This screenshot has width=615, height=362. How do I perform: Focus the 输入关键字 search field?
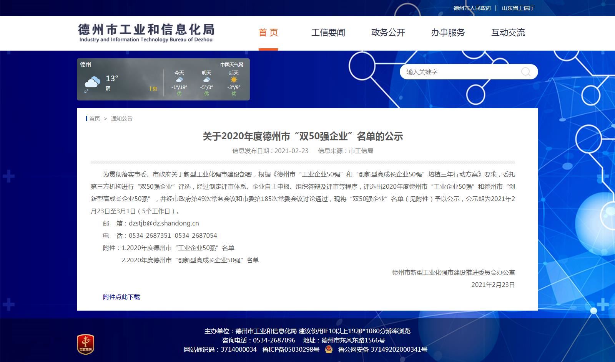coord(461,72)
